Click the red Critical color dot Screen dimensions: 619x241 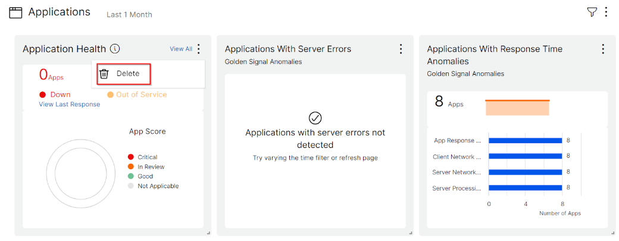[131, 157]
